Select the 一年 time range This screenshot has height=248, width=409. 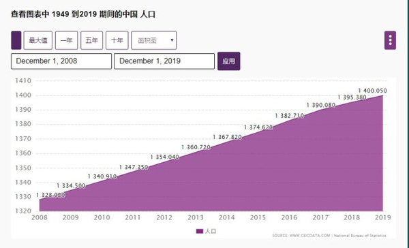[x=66, y=40]
